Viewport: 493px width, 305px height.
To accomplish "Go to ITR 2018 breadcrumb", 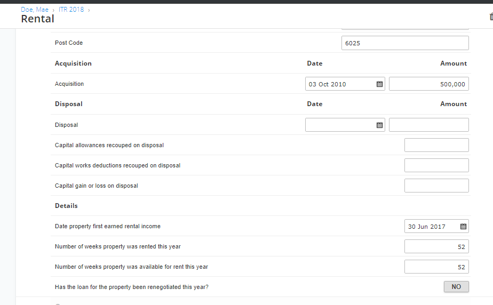I will (71, 10).
